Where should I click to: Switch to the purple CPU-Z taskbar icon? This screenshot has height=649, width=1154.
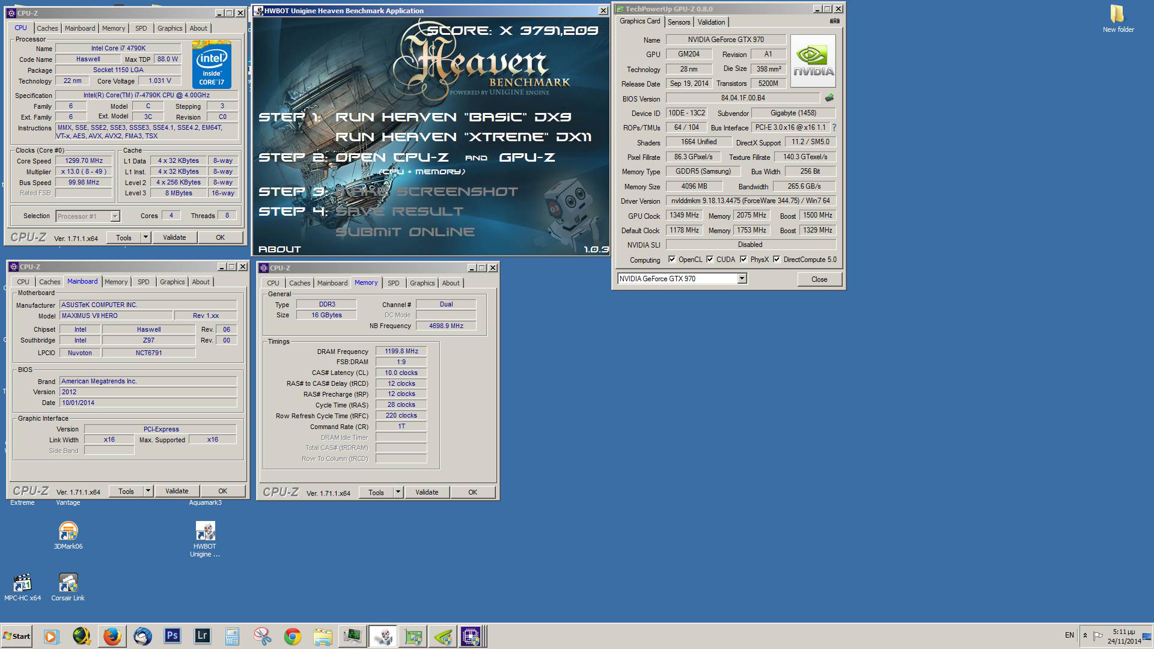click(471, 636)
